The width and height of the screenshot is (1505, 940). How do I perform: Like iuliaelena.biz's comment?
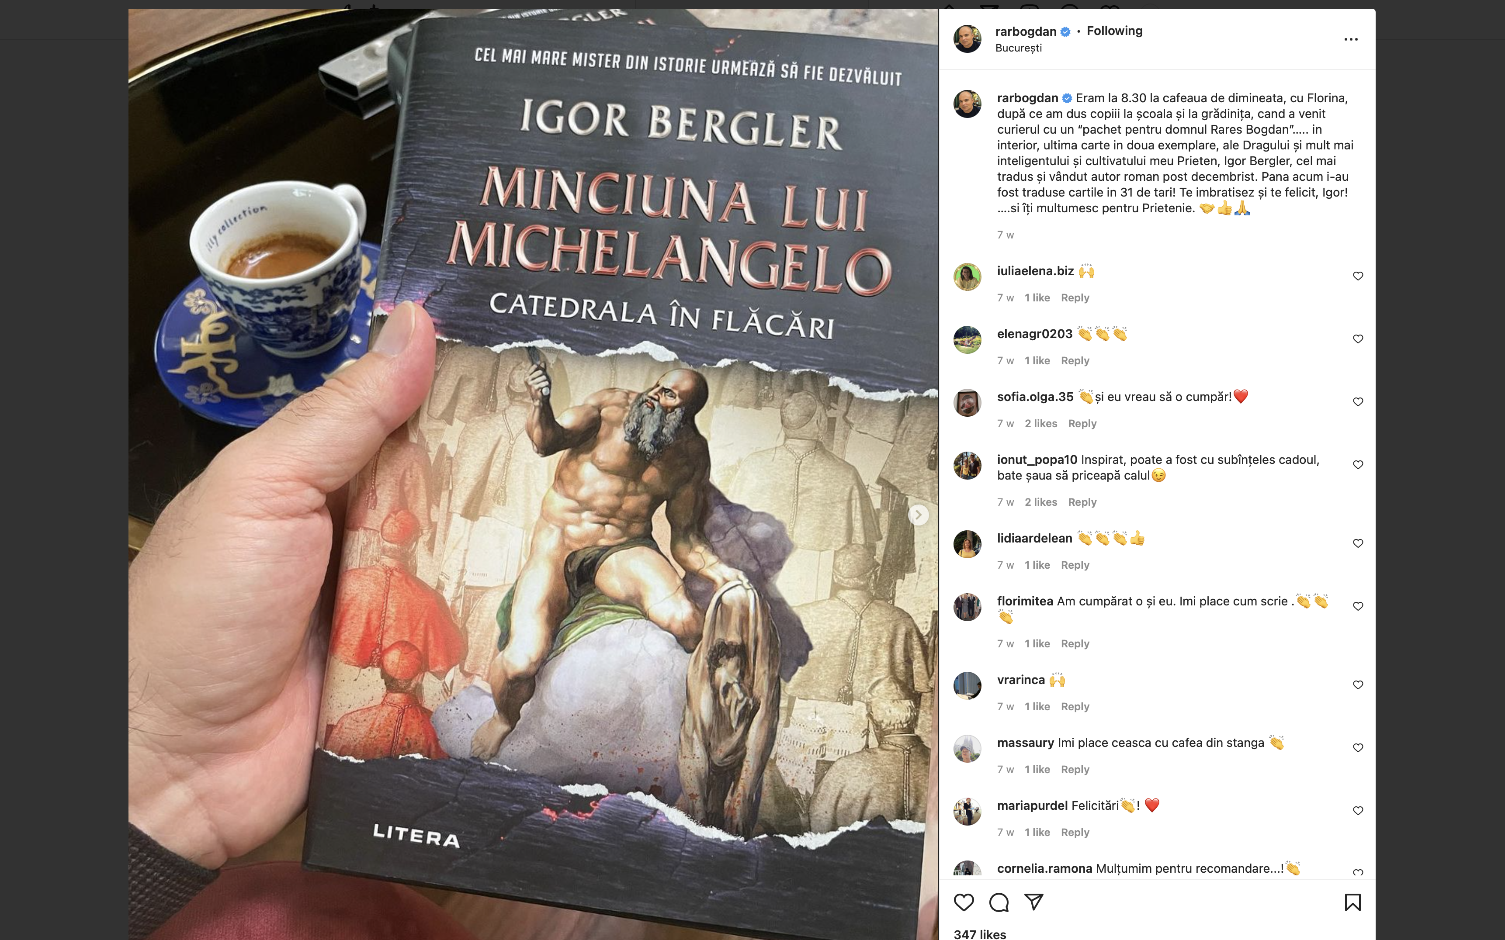(x=1358, y=276)
